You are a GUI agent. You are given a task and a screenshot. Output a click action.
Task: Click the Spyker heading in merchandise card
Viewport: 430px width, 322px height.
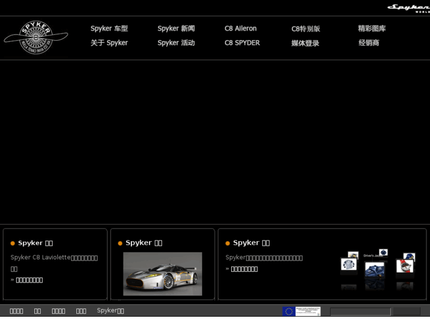251,243
